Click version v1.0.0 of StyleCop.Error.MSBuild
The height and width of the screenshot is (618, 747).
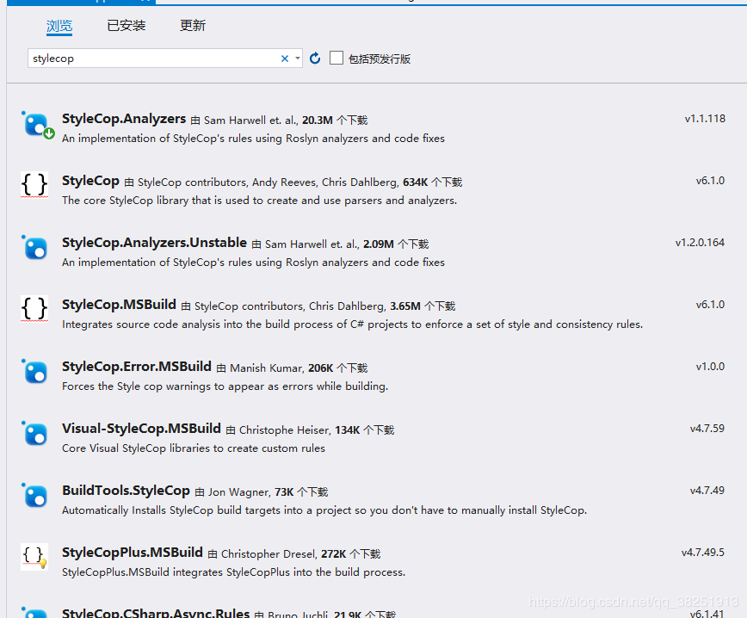[710, 367]
